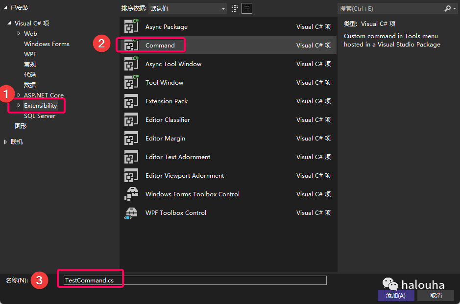Click the 名称 input field
Screen dimensions: 460x304
coord(195,280)
